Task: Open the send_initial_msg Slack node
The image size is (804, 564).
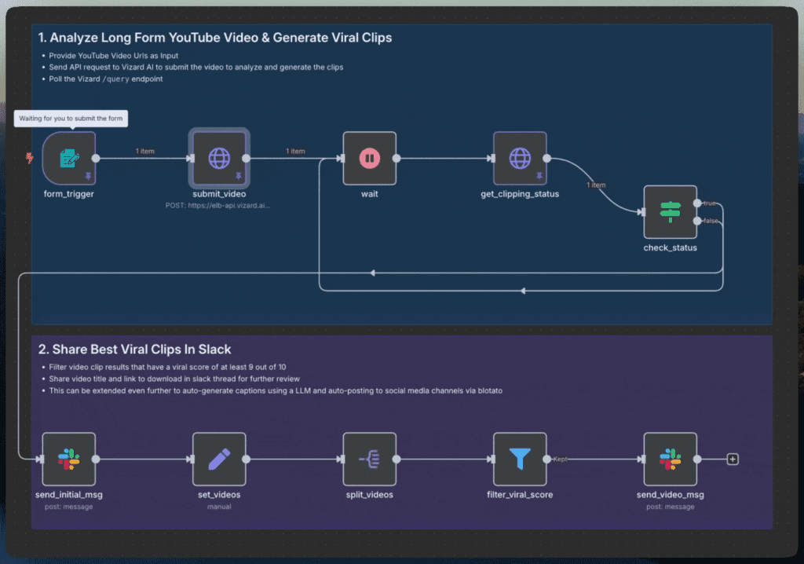Action: tap(68, 459)
